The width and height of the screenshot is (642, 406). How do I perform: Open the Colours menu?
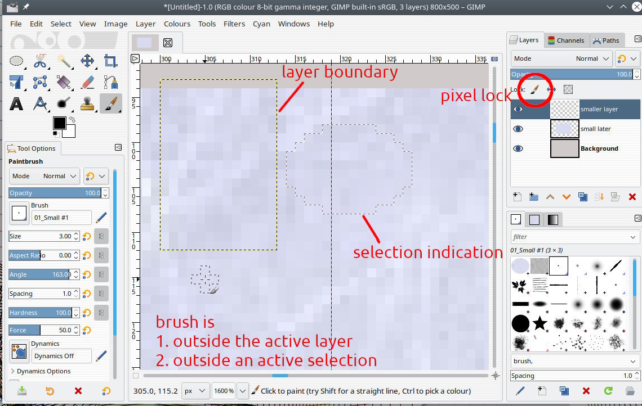click(177, 24)
